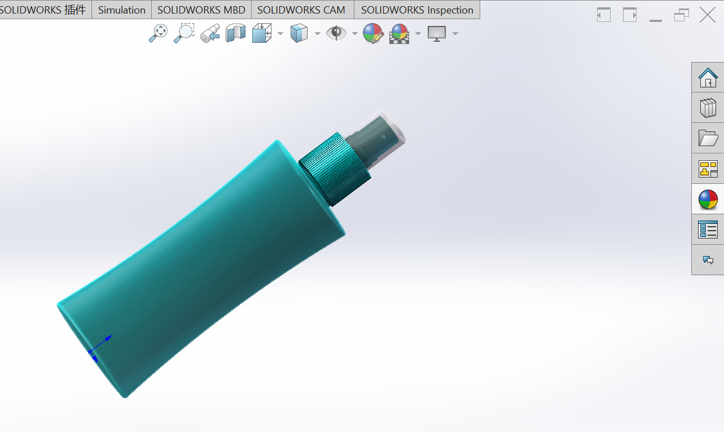This screenshot has width=724, height=432.
Task: Click the Display Style cube icon
Action: pyautogui.click(x=299, y=33)
